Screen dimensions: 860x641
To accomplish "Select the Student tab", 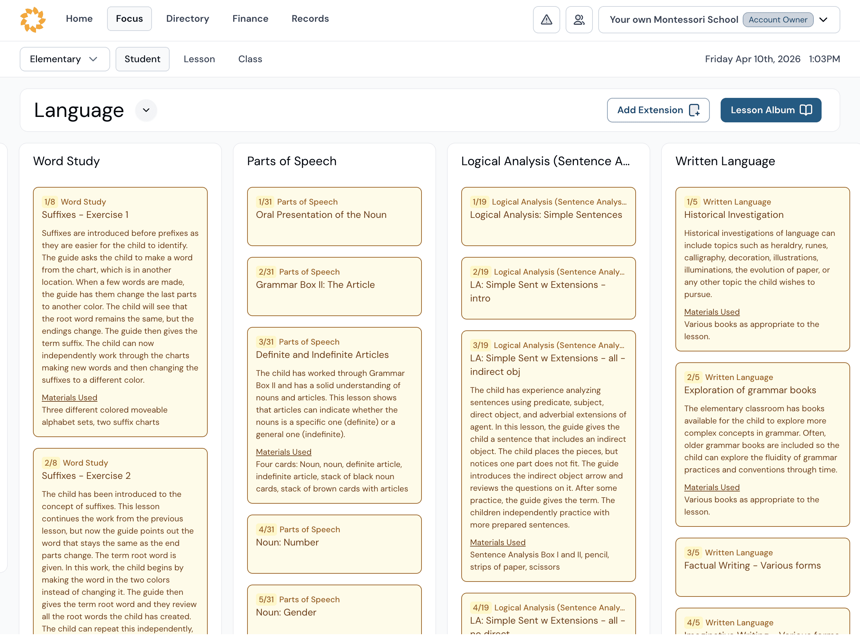I will 142,59.
